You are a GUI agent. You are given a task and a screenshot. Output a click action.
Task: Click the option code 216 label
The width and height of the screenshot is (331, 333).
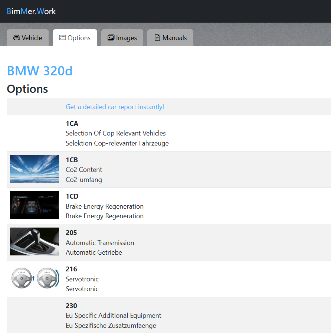[x=71, y=269]
